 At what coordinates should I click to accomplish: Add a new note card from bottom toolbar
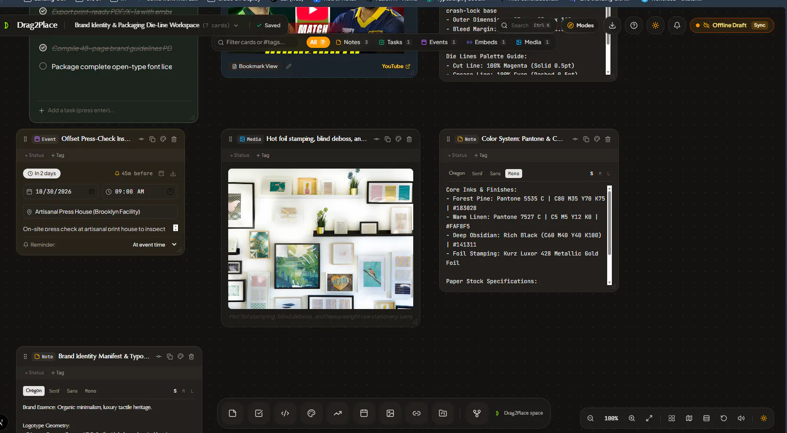(232, 413)
